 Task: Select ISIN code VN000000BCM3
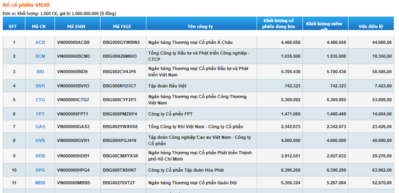point(74,56)
